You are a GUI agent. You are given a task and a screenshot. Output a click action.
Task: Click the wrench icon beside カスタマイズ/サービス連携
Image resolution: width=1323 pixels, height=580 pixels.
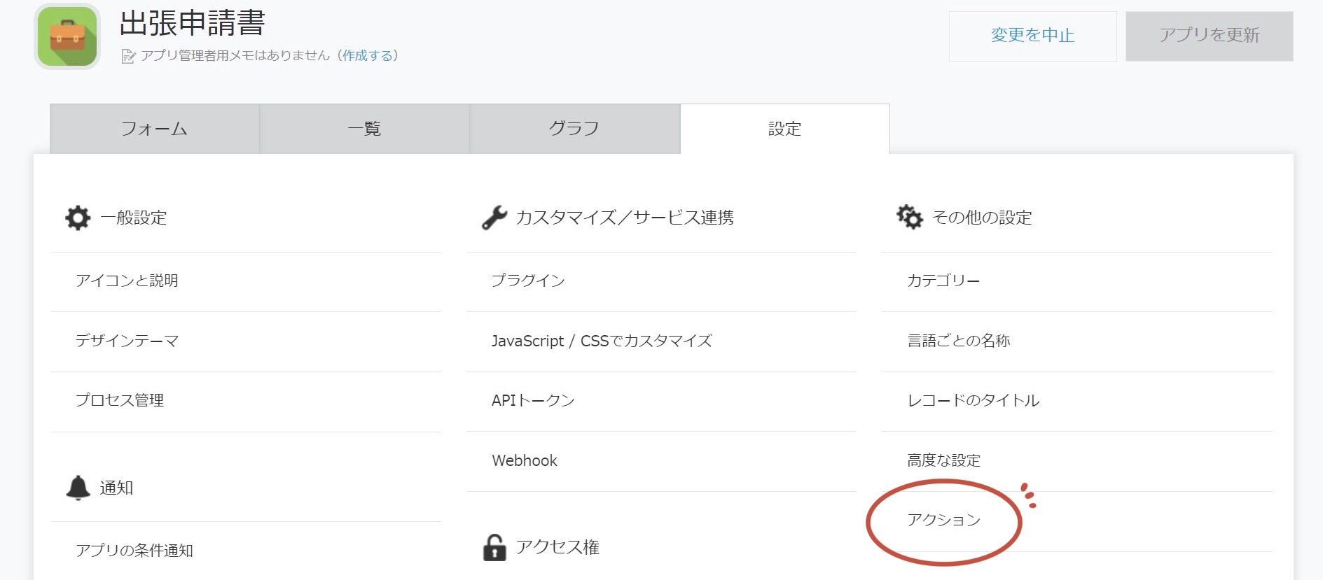pyautogui.click(x=494, y=218)
